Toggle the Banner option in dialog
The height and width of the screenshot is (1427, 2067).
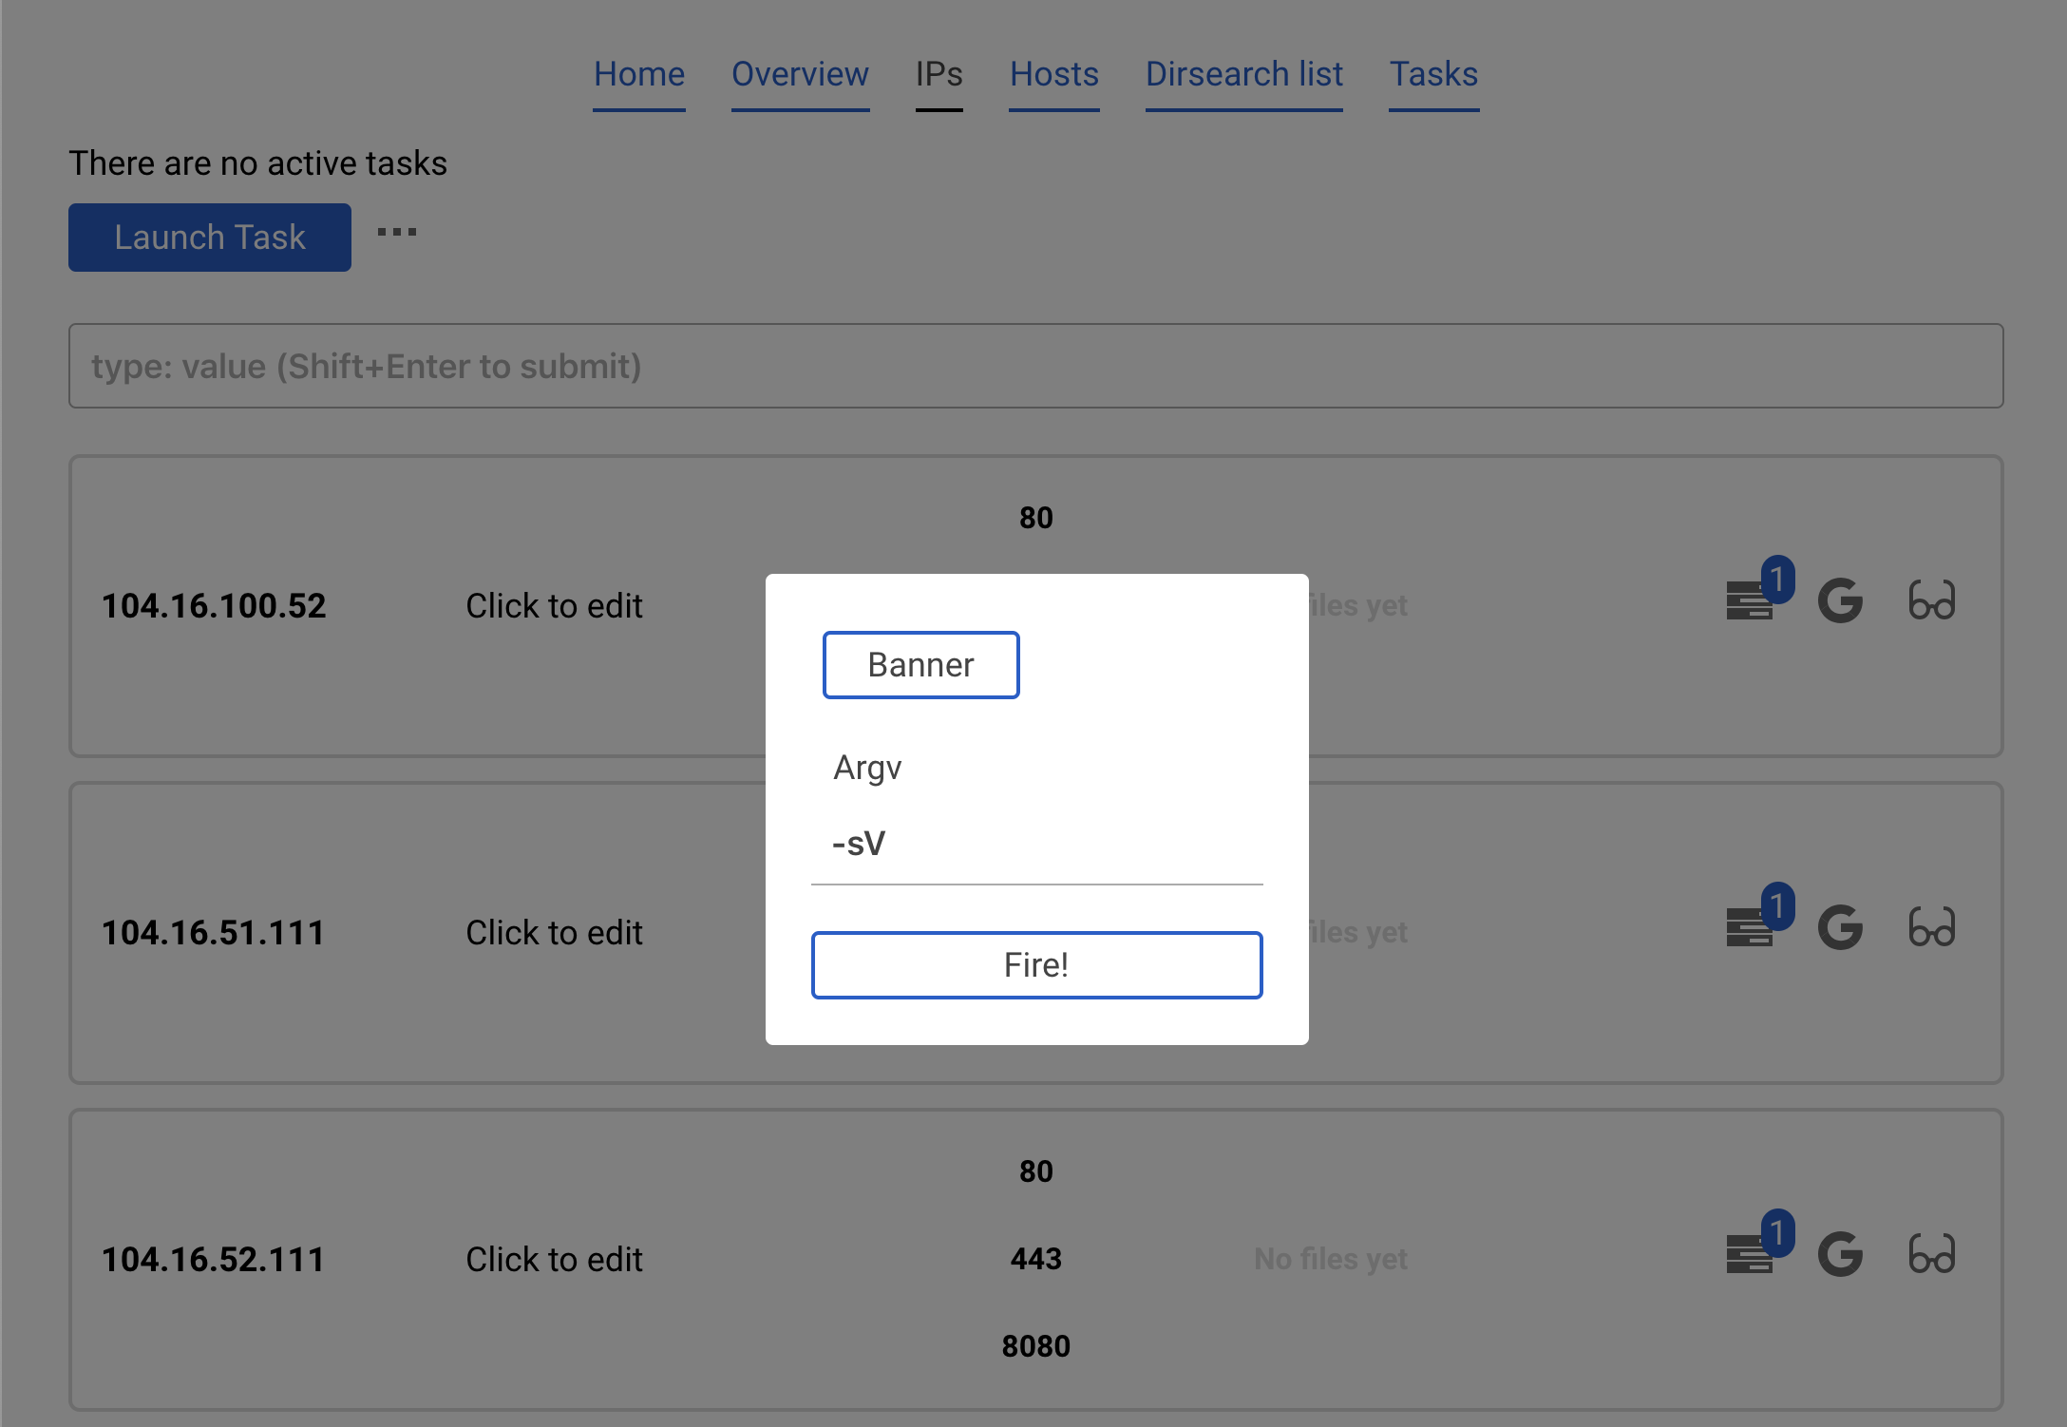coord(920,665)
